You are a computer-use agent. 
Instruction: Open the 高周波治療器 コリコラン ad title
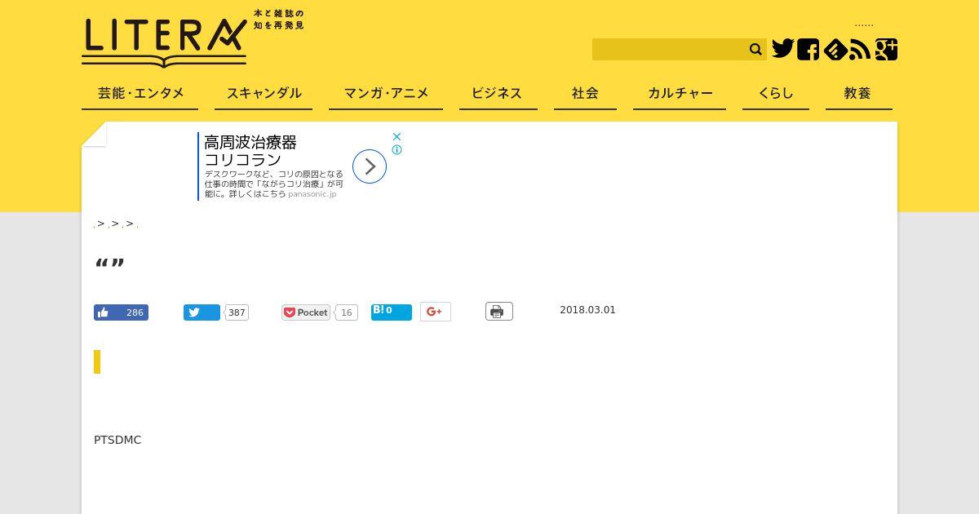[x=250, y=151]
